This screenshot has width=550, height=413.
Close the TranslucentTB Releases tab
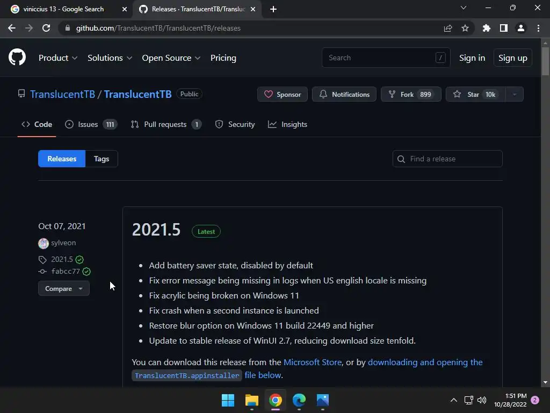click(x=253, y=9)
